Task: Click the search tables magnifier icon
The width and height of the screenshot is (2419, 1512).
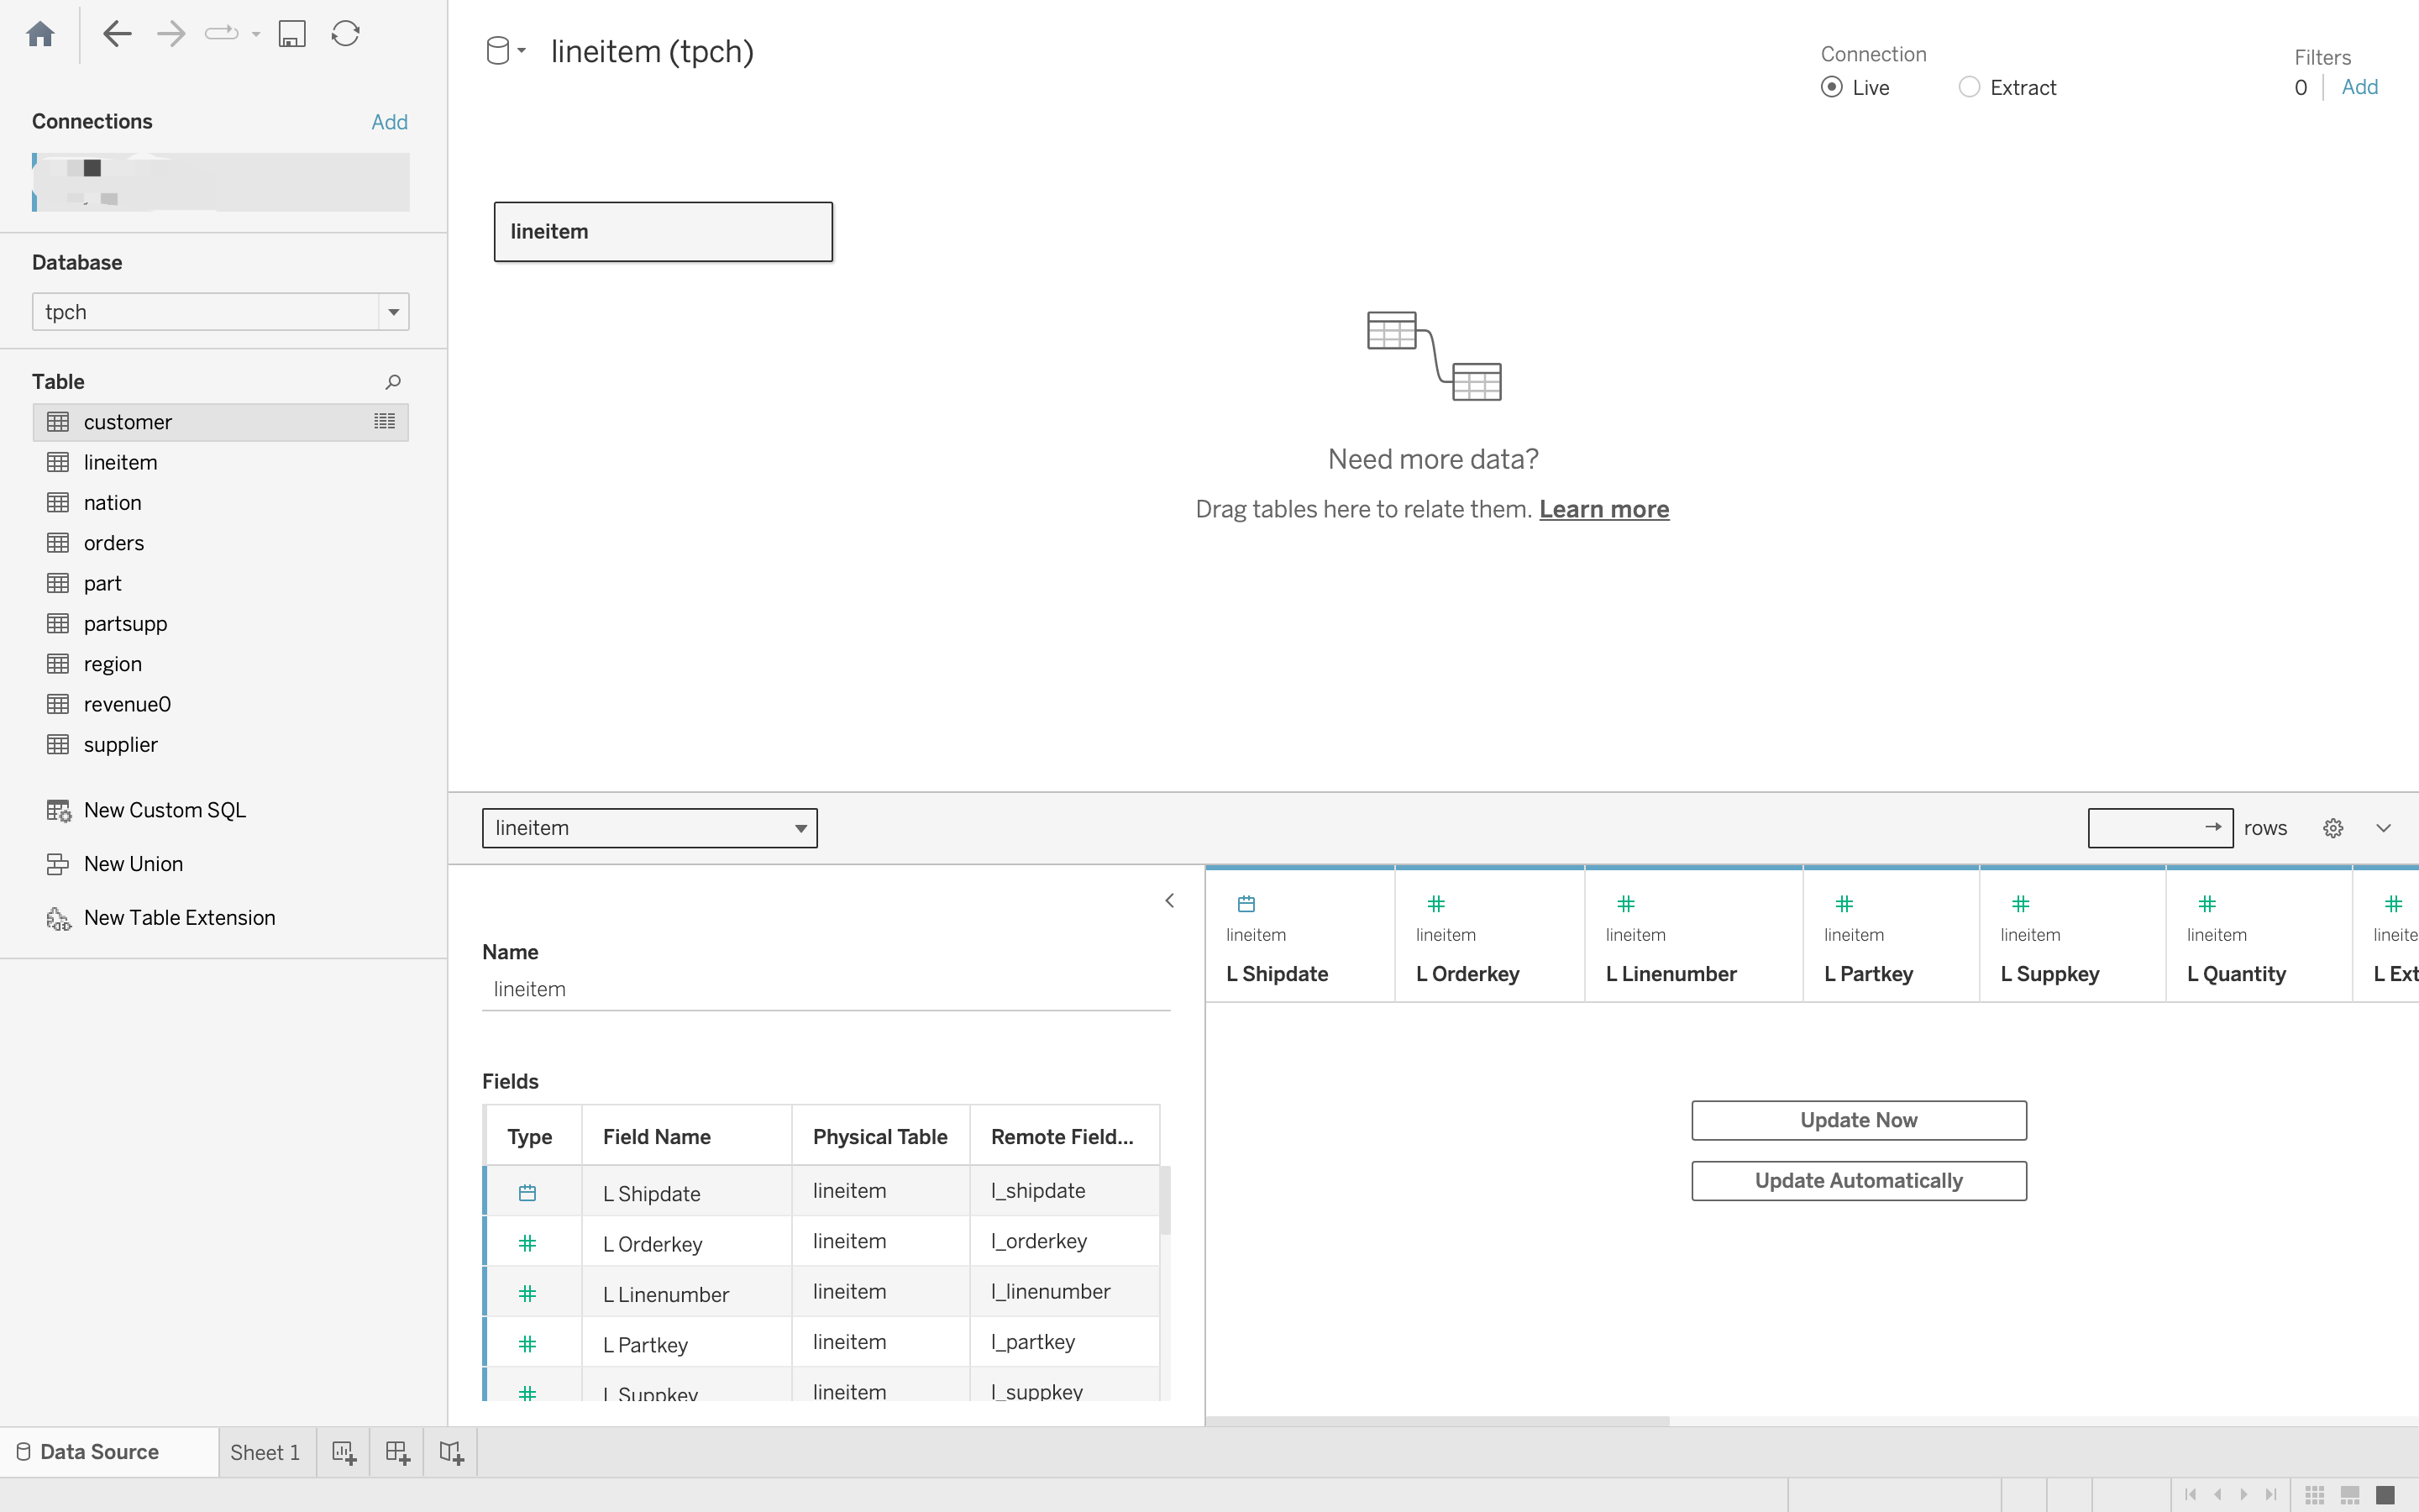Action: coord(393,382)
